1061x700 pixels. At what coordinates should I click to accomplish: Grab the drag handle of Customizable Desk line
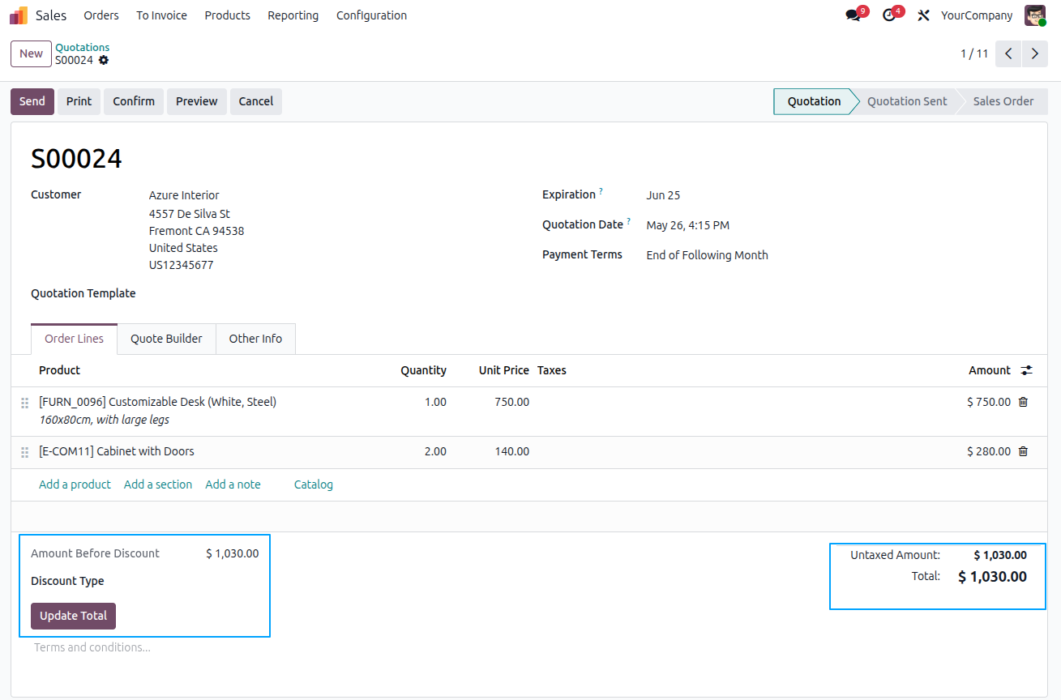[x=24, y=403]
